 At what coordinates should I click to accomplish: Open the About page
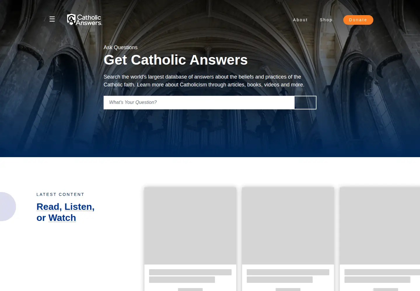pyautogui.click(x=300, y=20)
